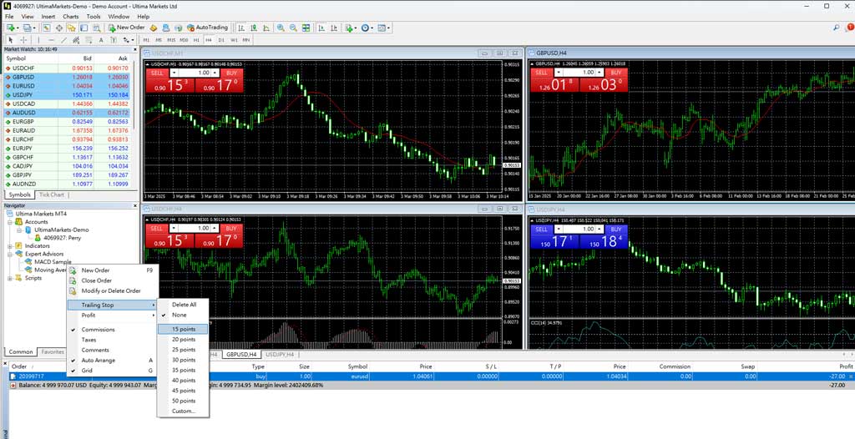Enable chart shift icon
This screenshot has height=439, width=855.
(x=334, y=28)
